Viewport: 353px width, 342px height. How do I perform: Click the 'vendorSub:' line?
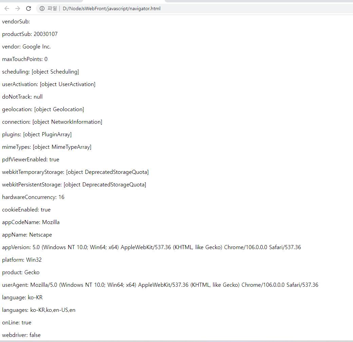coord(16,22)
